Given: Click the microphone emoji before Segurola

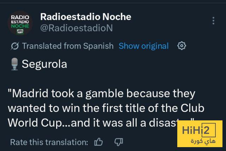Looking at the screenshot, I should (14, 64).
